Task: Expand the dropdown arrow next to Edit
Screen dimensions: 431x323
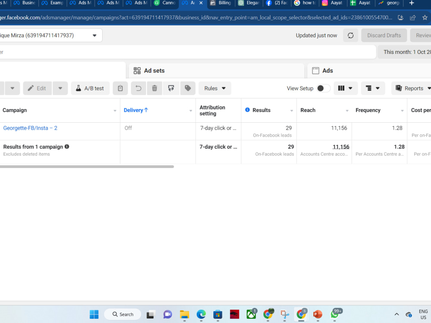Action: (60, 88)
